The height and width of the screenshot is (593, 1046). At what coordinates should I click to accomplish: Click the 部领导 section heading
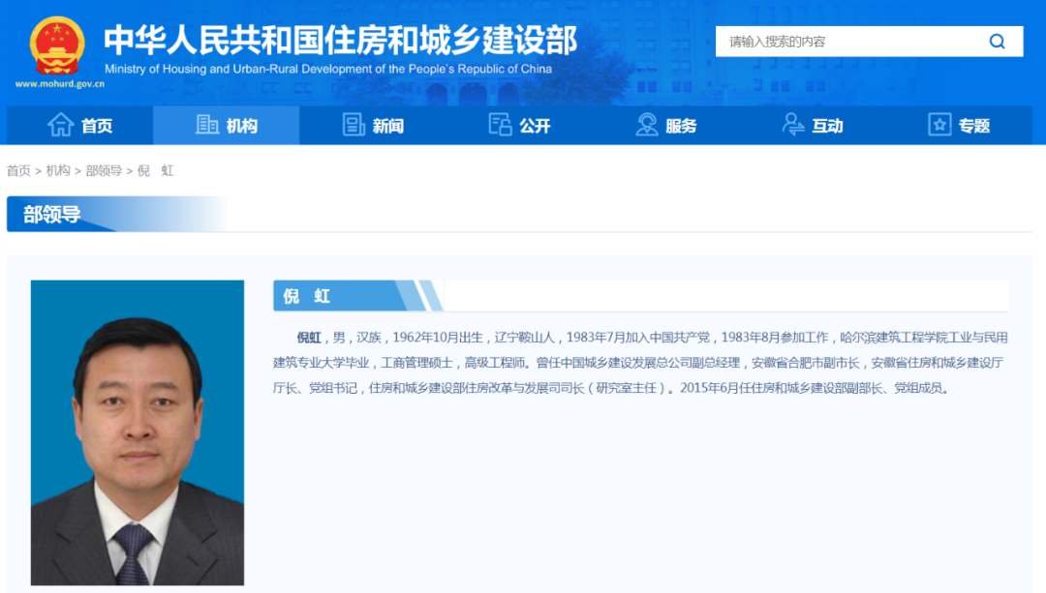(x=51, y=214)
